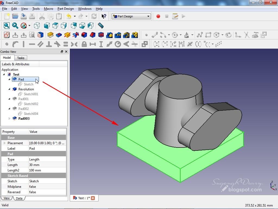
Task: Click the Measure Distance tool
Action: coord(101,26)
